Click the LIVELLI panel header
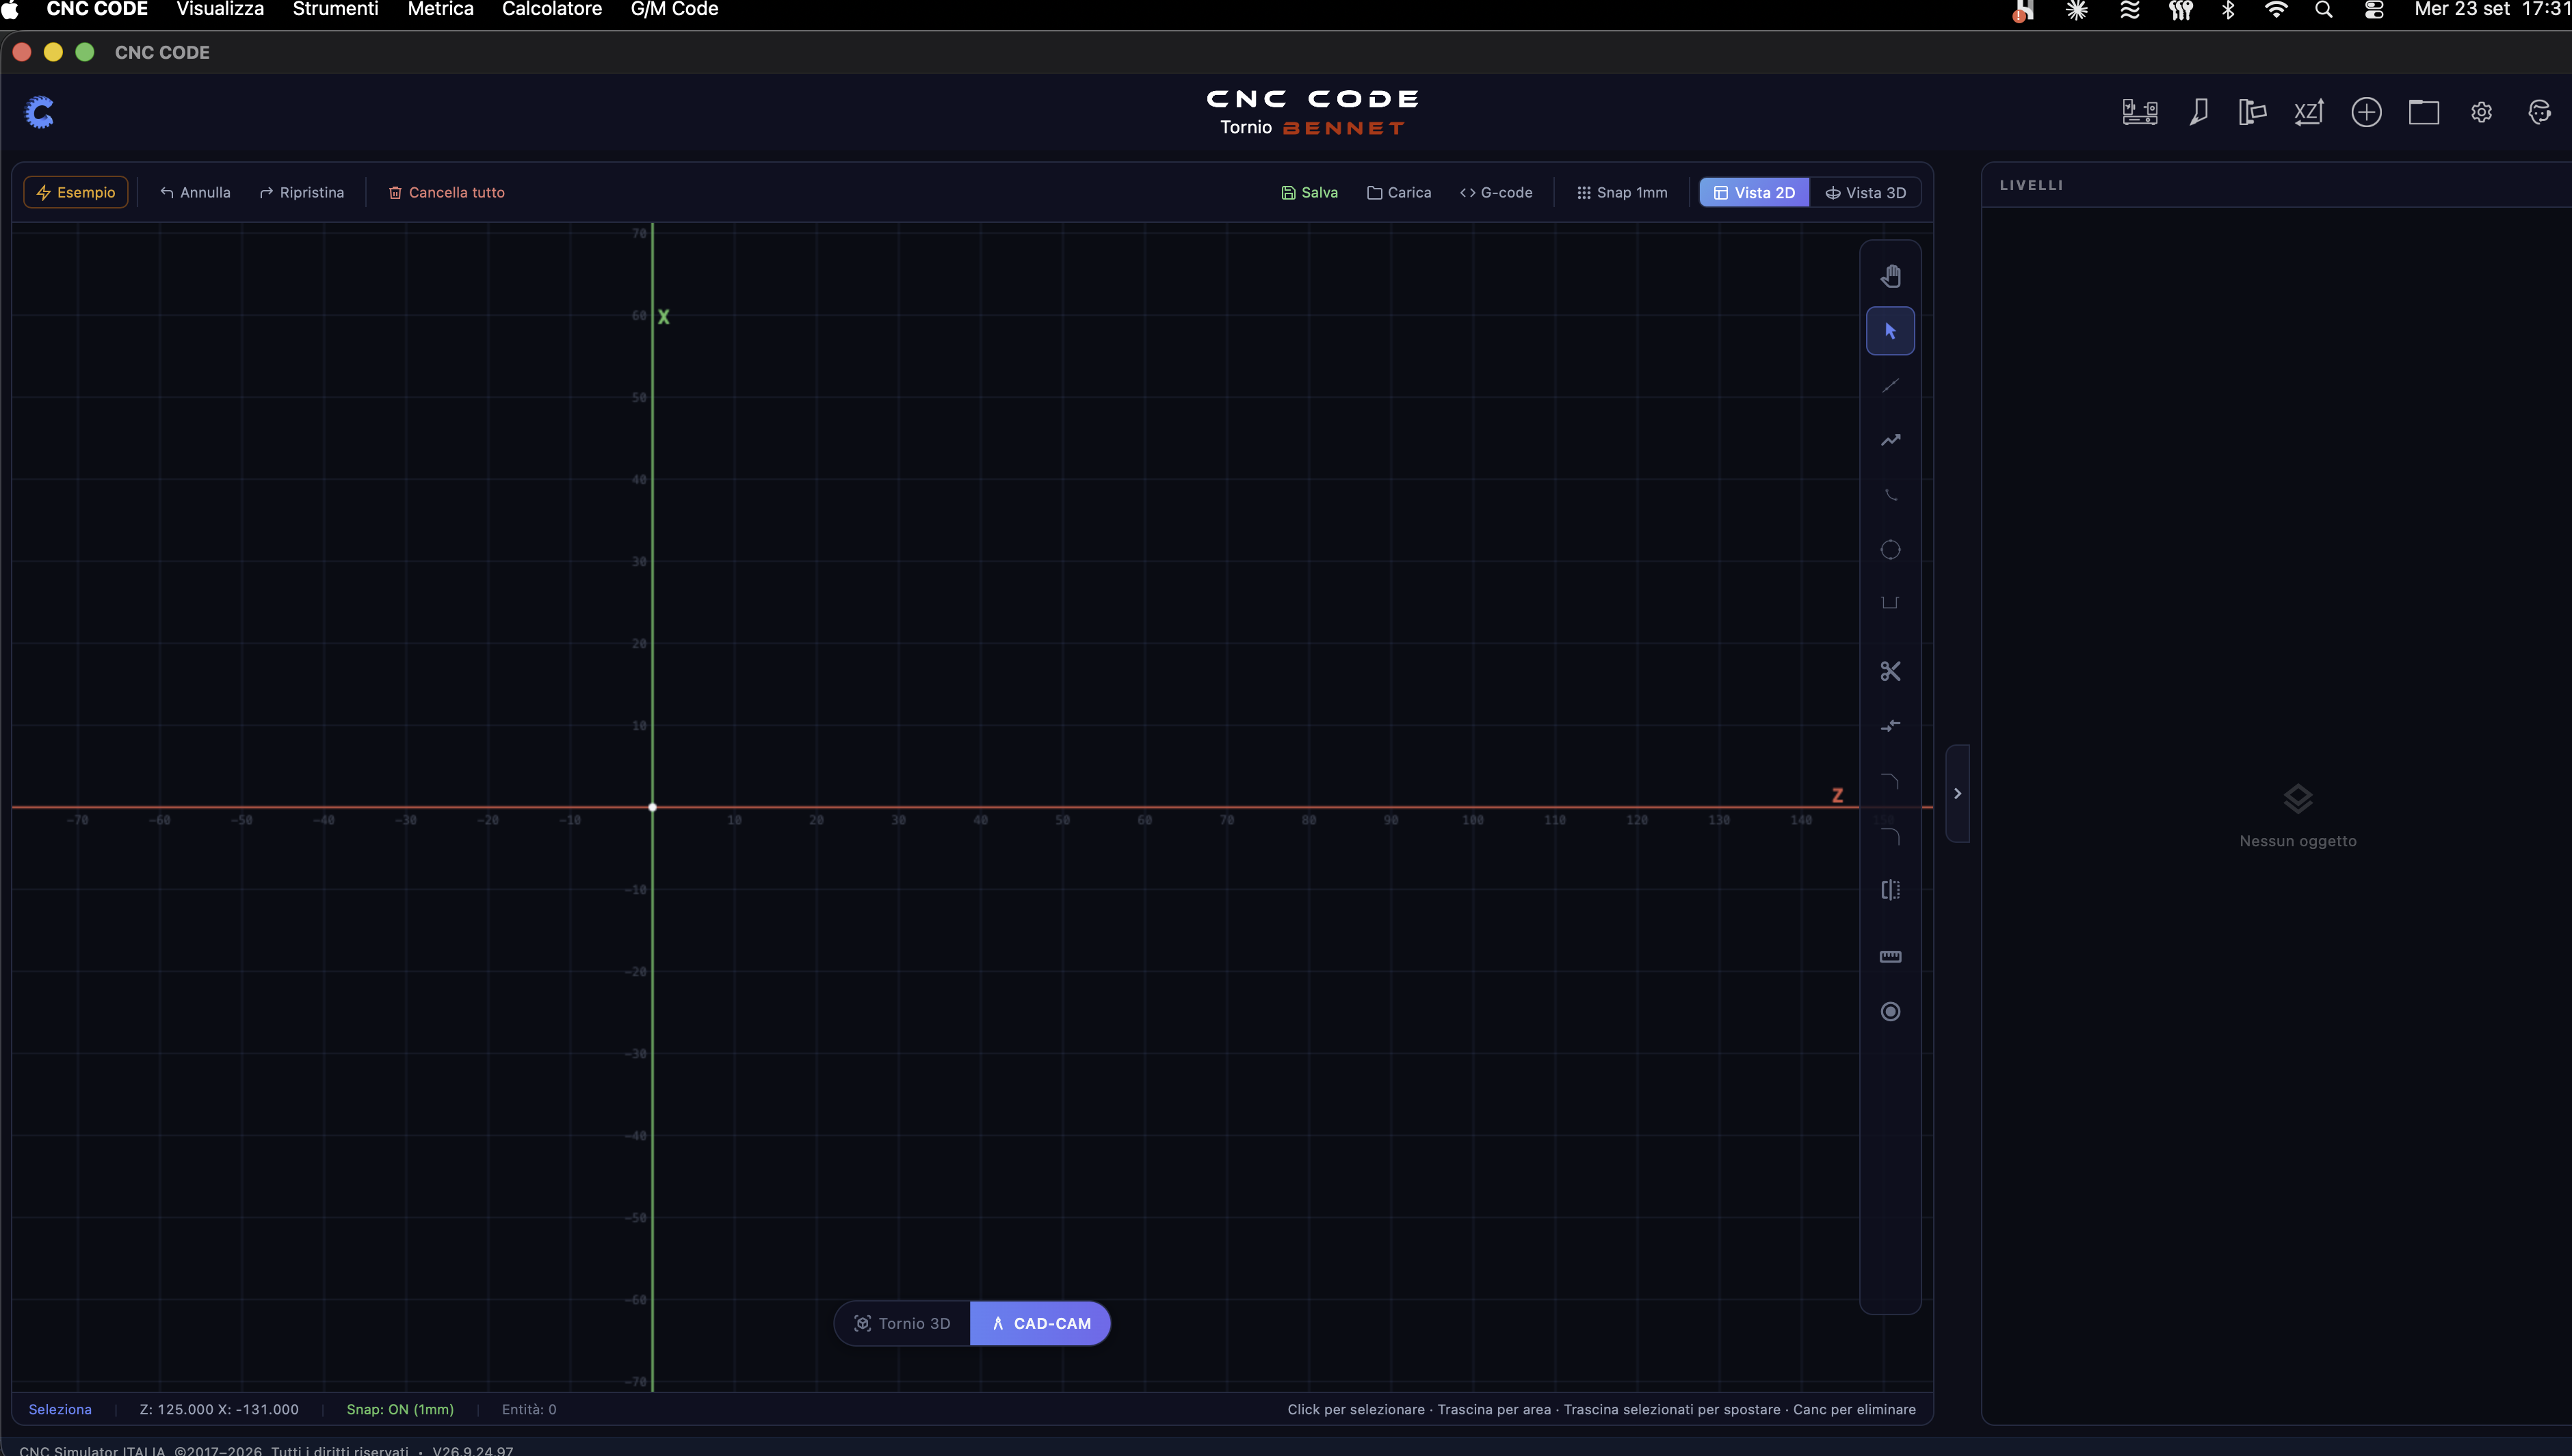 [2031, 185]
